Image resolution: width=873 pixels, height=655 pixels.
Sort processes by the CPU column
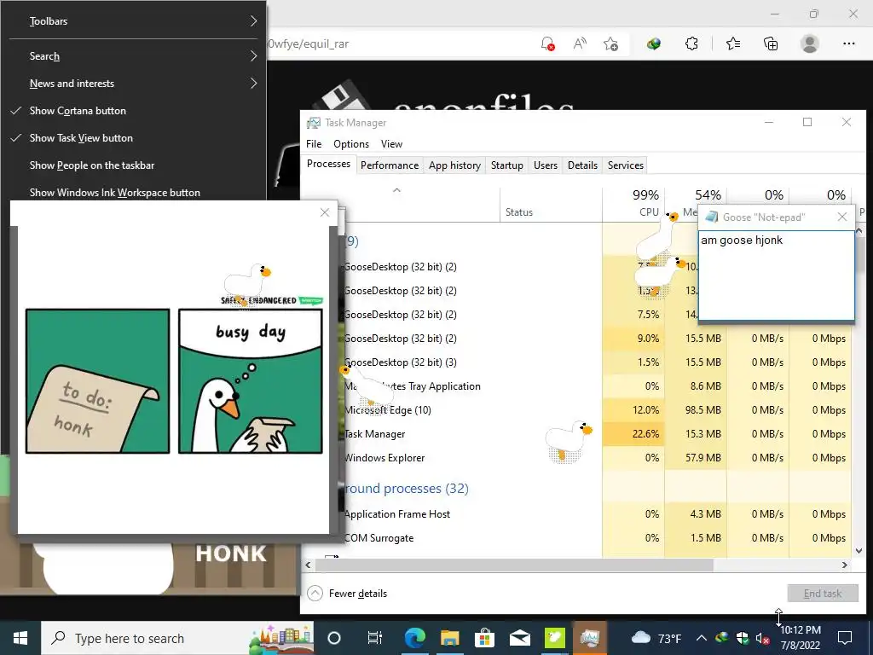tap(633, 204)
